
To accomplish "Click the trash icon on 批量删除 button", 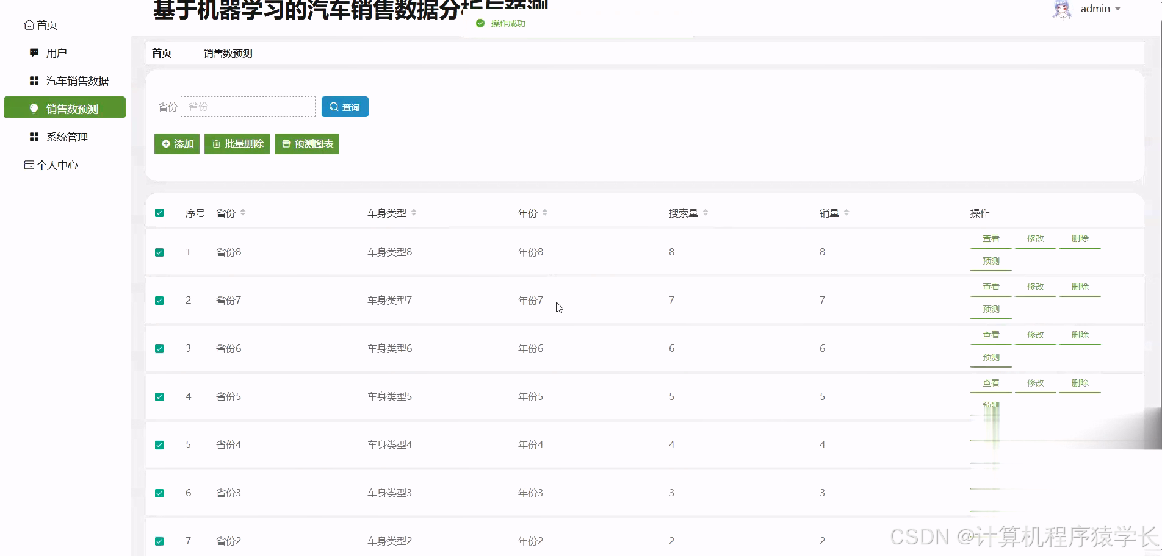I will coord(217,144).
